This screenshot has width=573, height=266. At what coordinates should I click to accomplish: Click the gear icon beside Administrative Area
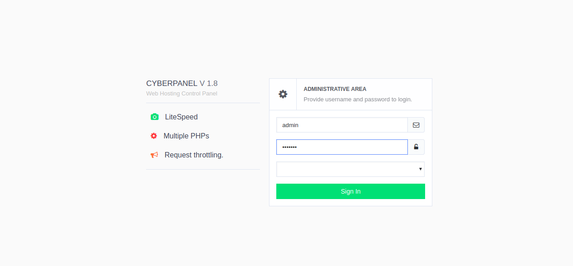tap(283, 94)
